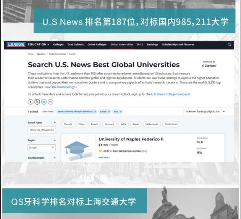241x219 pixels.
Task: Go to Grad Schools tab
Action: 76,44
